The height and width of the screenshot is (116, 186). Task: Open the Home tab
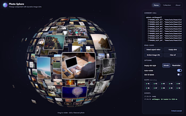tap(156, 5)
